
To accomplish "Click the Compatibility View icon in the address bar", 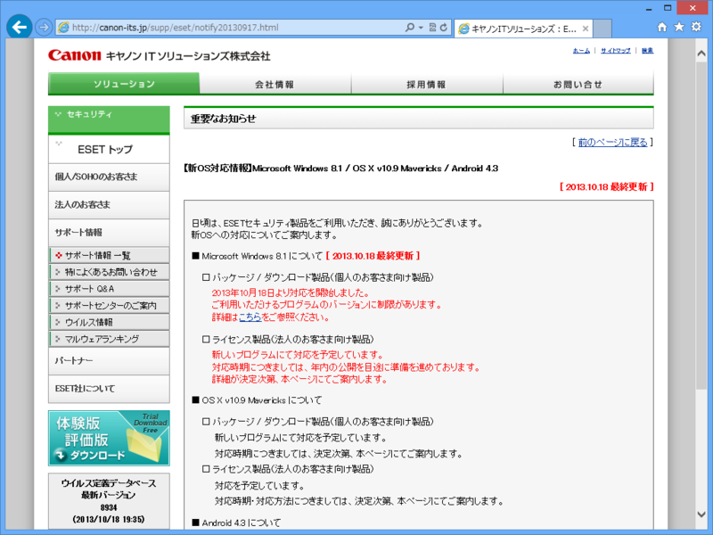I will [x=432, y=27].
